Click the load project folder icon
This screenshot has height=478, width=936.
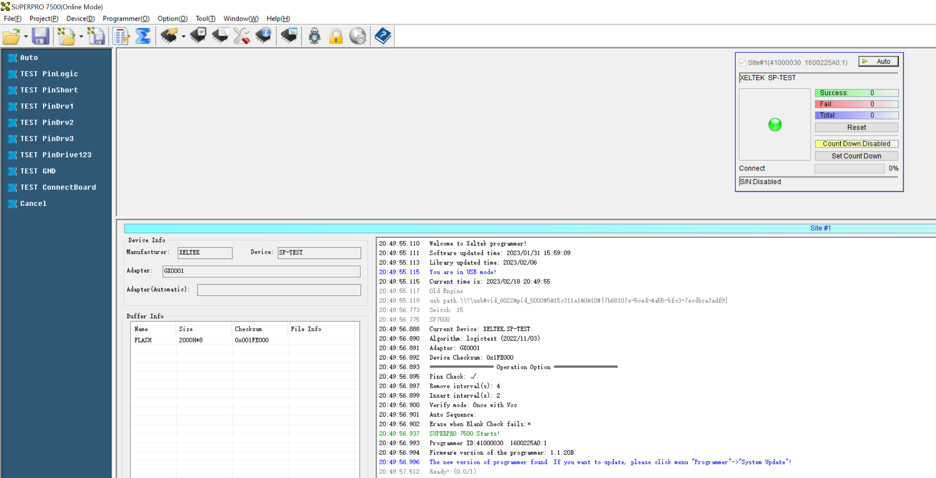click(x=66, y=37)
